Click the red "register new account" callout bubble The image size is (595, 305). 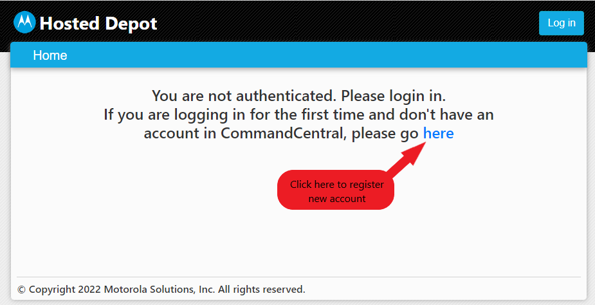[x=336, y=190]
